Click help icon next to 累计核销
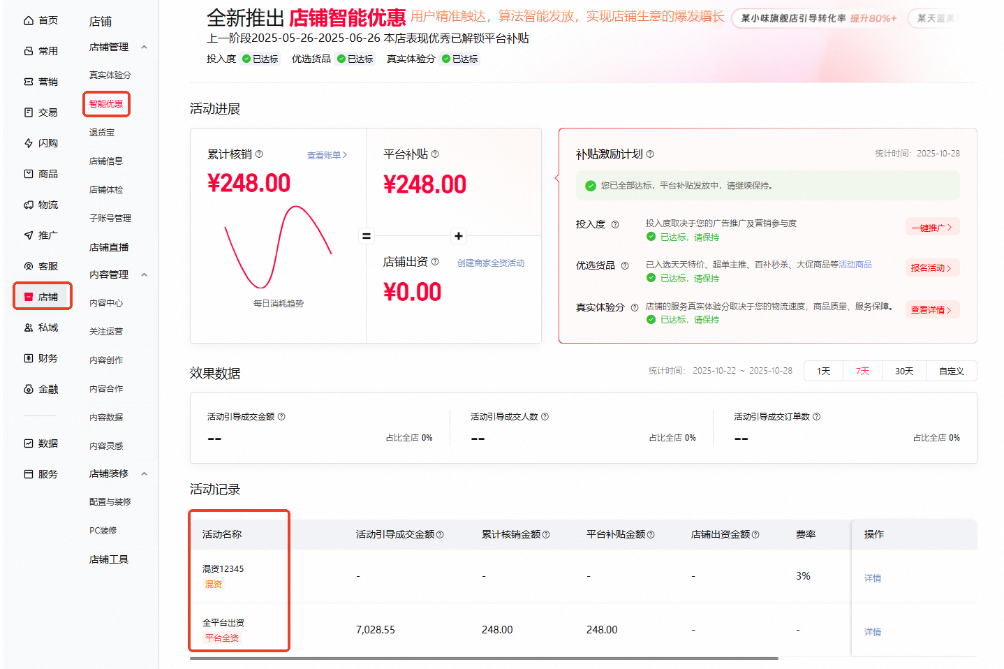The height and width of the screenshot is (669, 1004). 259,154
